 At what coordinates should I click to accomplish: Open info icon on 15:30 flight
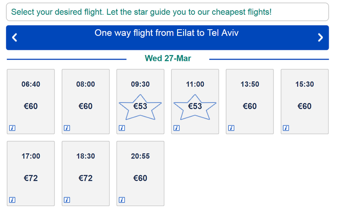click(x=286, y=128)
